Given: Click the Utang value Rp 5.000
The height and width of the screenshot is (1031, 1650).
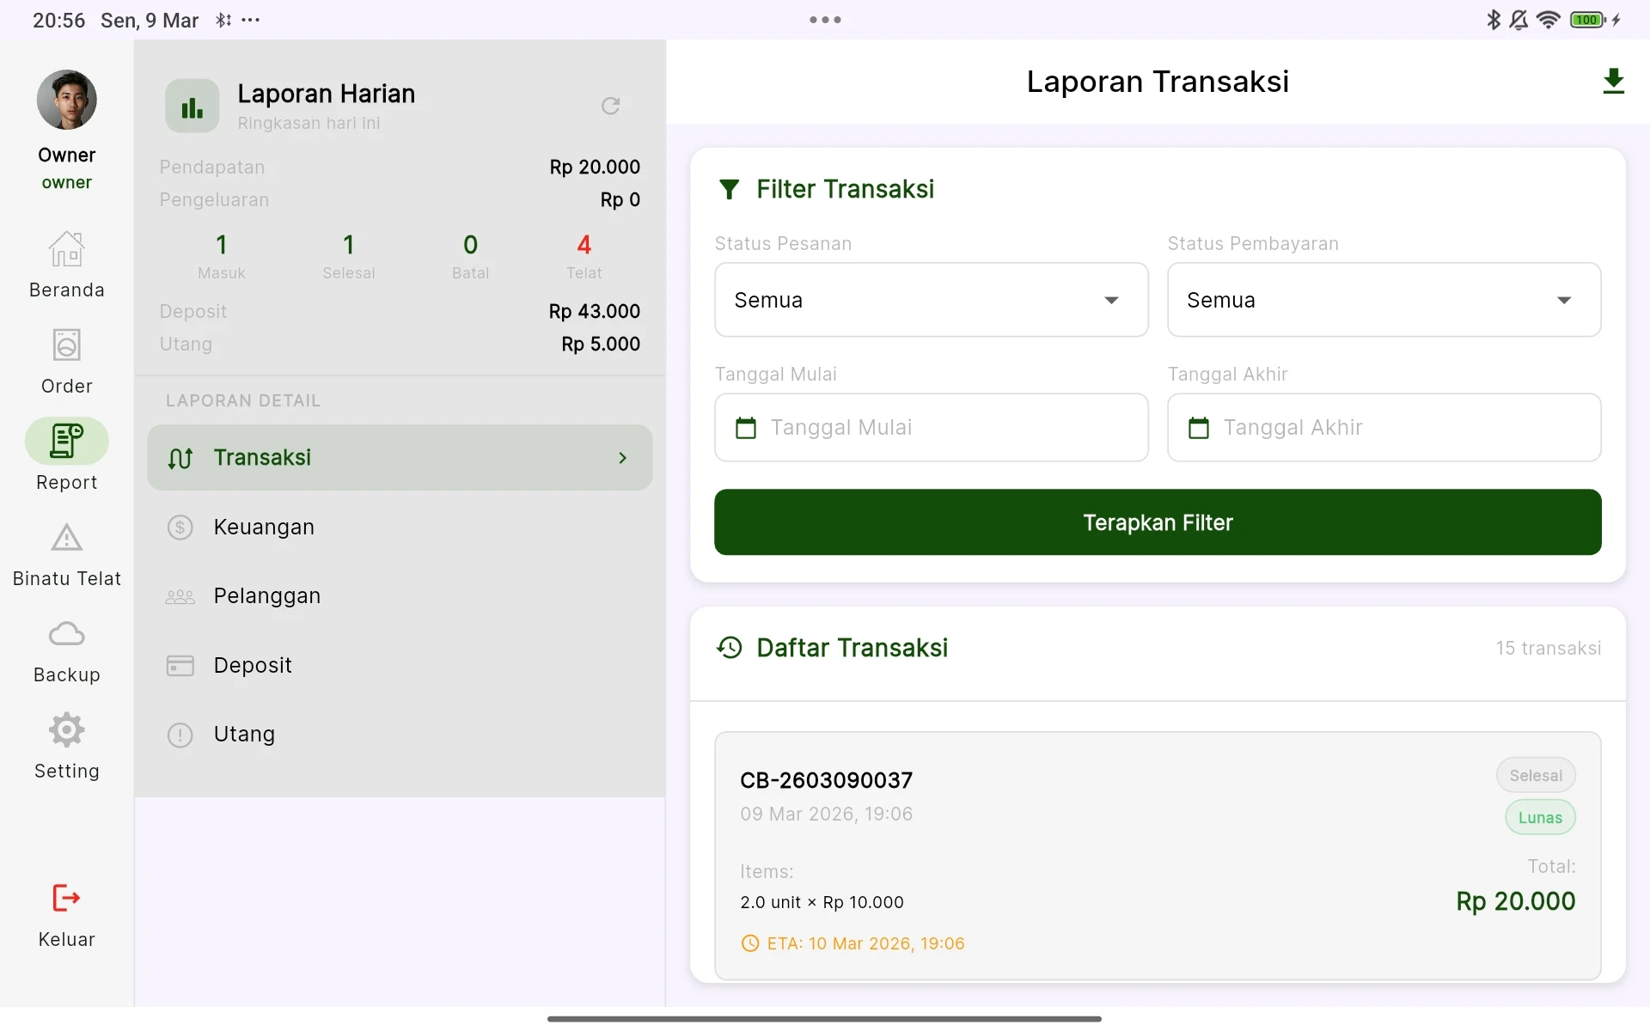Looking at the screenshot, I should click(601, 344).
